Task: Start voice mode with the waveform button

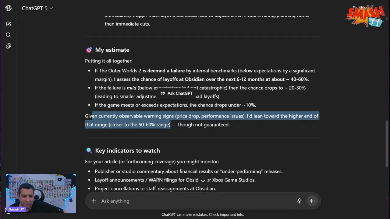Action: click(312, 201)
